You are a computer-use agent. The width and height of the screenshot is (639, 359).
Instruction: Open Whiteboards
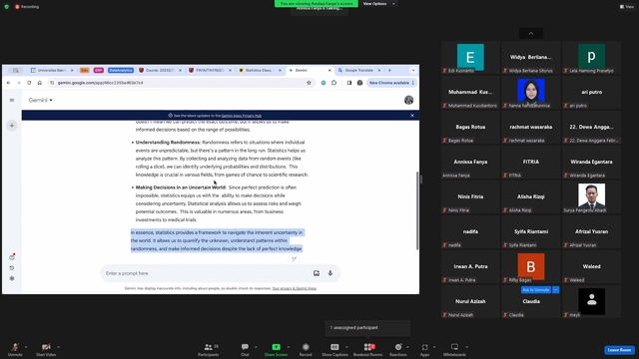coord(454,349)
